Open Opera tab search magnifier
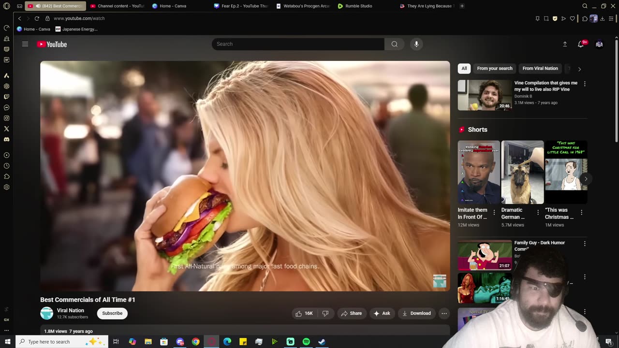619x348 pixels. (585, 6)
